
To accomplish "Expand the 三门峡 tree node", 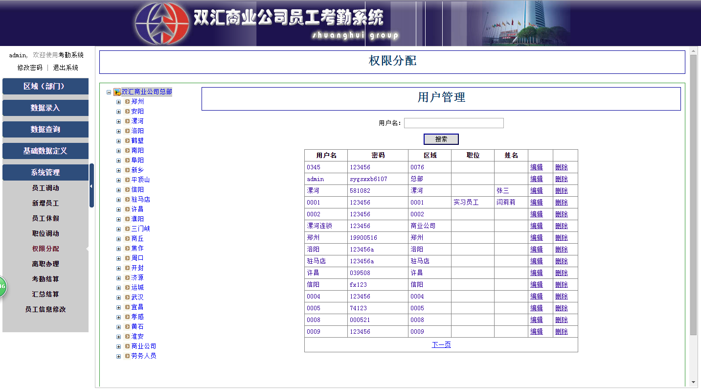I will [118, 229].
